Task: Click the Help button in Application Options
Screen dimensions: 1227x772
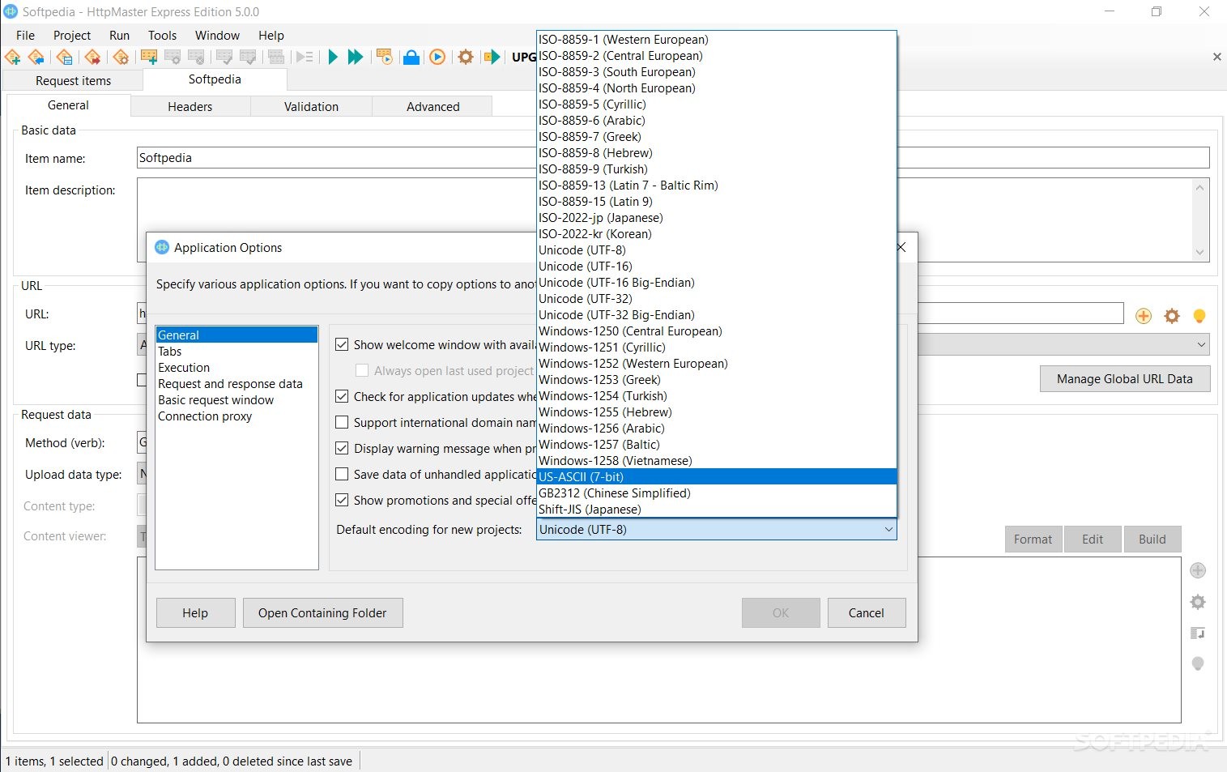Action: [195, 612]
